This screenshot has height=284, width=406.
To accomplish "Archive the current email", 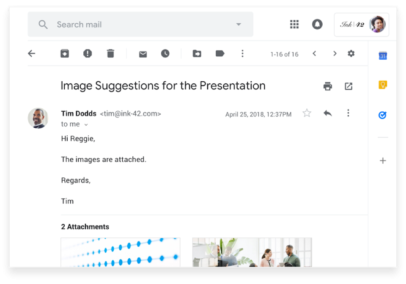I will click(64, 53).
